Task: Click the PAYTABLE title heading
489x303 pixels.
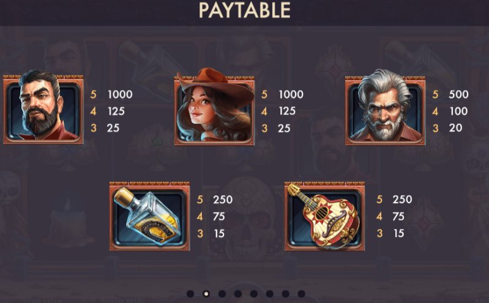Action: pyautogui.click(x=245, y=10)
